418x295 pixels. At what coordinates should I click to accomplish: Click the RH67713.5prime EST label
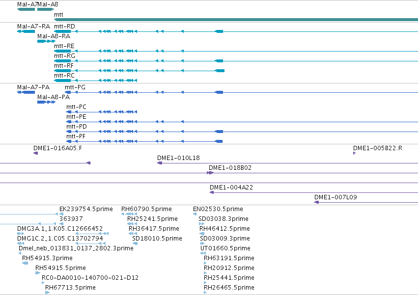(70, 288)
